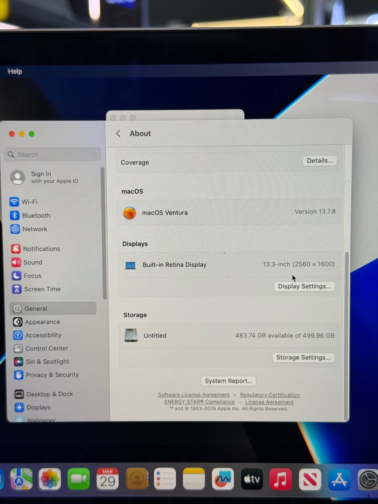The height and width of the screenshot is (504, 378).
Task: Select Displays in sidebar
Action: [33, 407]
